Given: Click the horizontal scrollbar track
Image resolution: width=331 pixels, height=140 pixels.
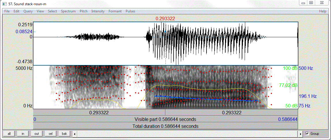Looking at the screenshot, I should pyautogui.click(x=188, y=134).
